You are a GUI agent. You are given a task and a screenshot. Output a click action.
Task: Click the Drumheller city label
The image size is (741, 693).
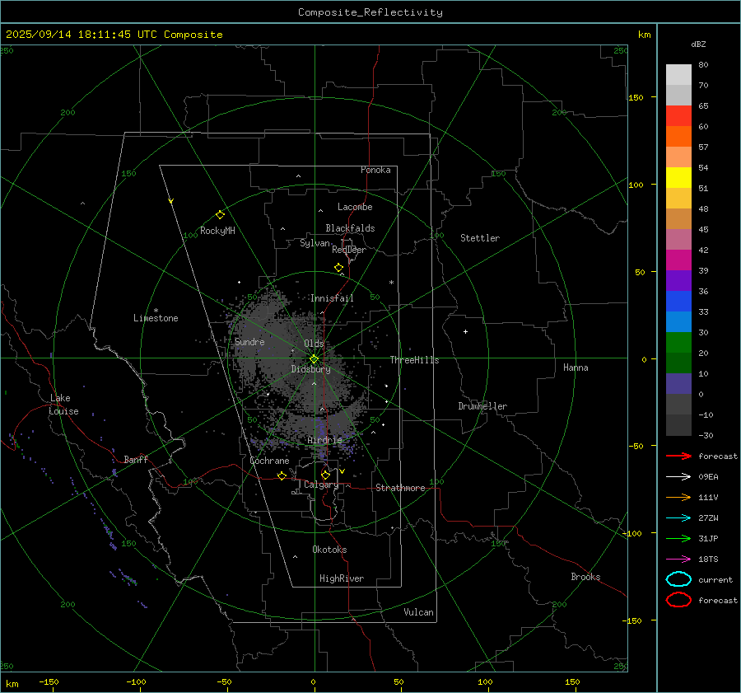482,406
